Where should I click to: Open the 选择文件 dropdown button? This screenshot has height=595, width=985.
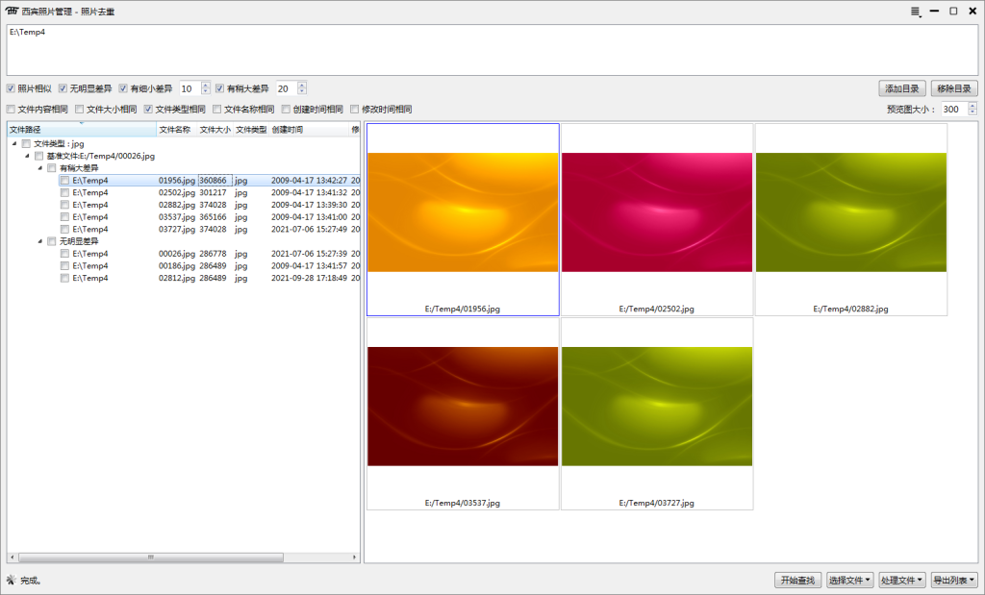849,580
